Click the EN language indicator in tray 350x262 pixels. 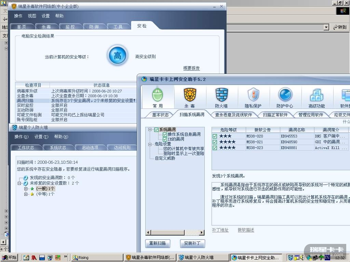[327, 258]
